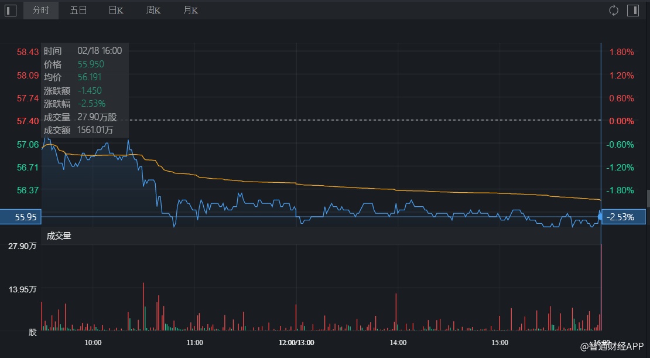
Task: Click the 57.40 previous close price label
Action: 28,121
